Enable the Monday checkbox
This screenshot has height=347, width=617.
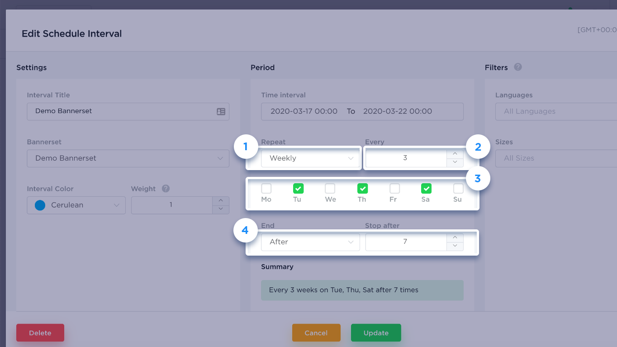(x=266, y=188)
